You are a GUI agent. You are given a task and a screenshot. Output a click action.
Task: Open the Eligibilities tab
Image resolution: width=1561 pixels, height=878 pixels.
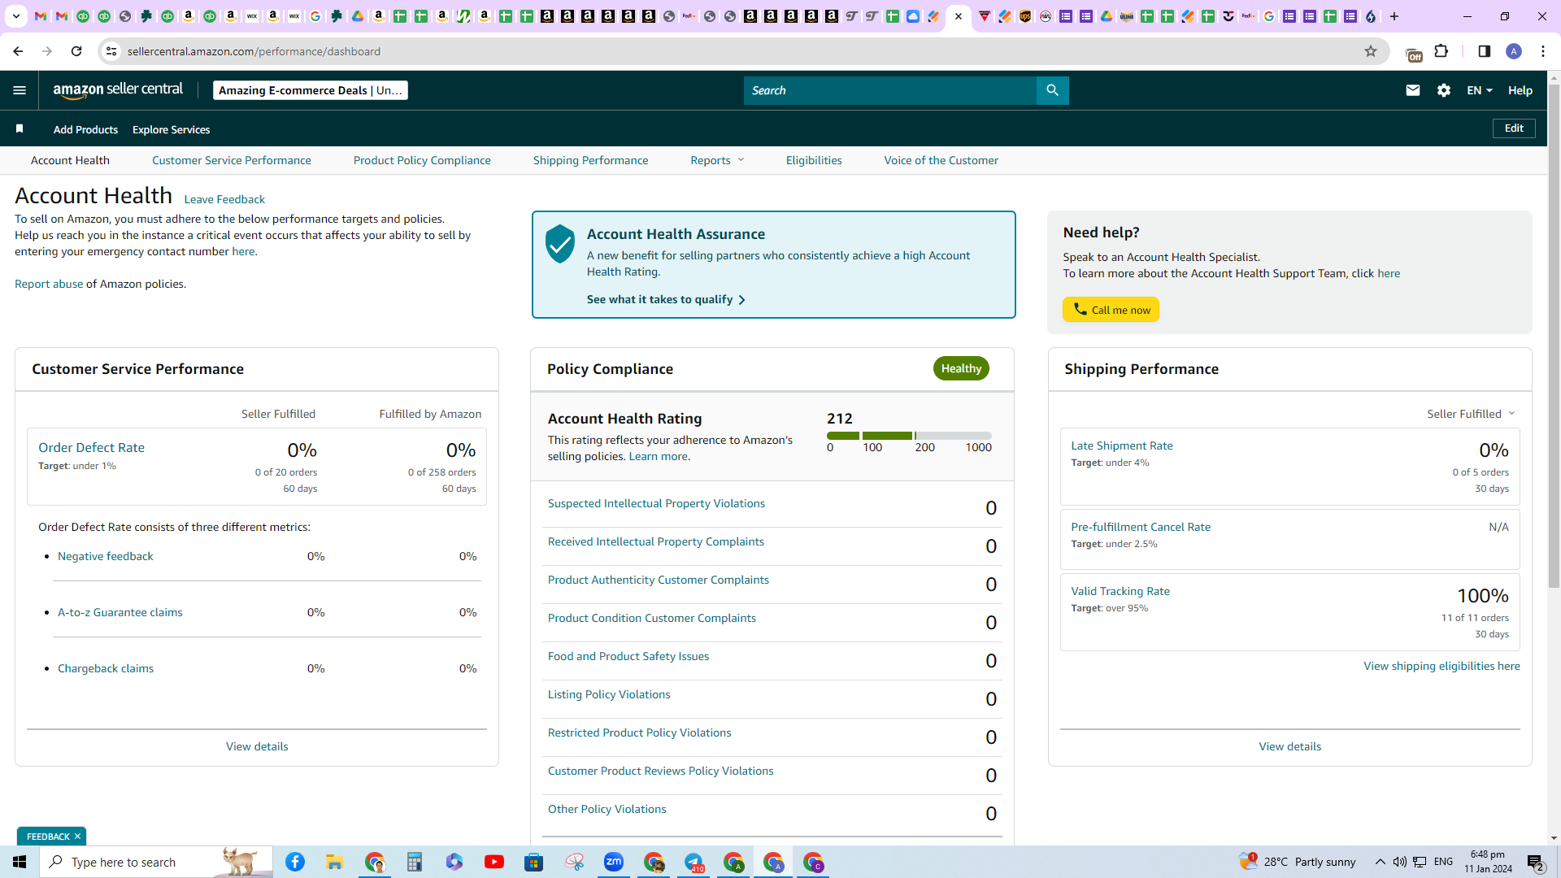pos(814,160)
